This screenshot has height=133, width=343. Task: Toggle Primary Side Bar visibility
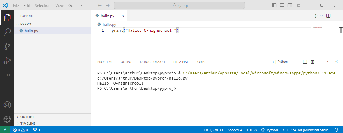pyautogui.click(x=274, y=5)
